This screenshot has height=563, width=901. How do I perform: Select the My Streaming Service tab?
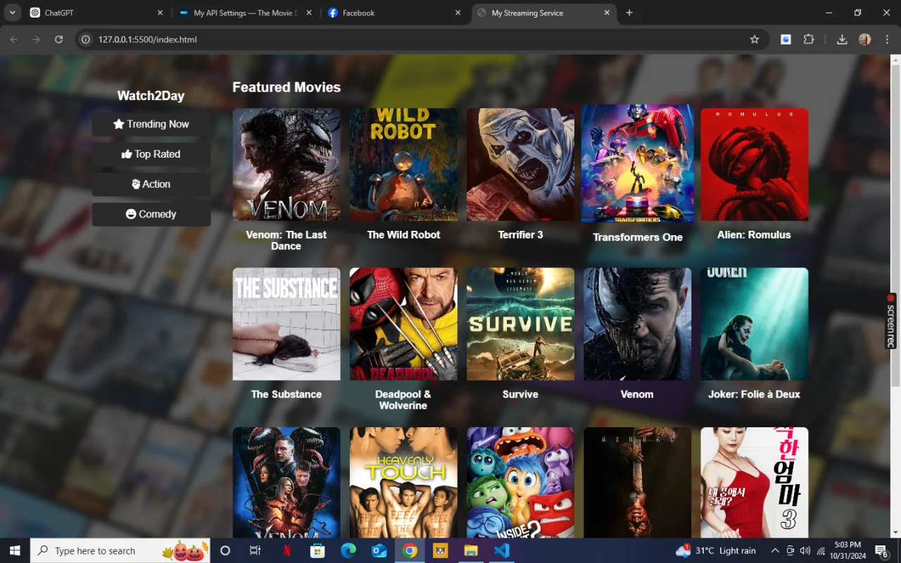[544, 13]
